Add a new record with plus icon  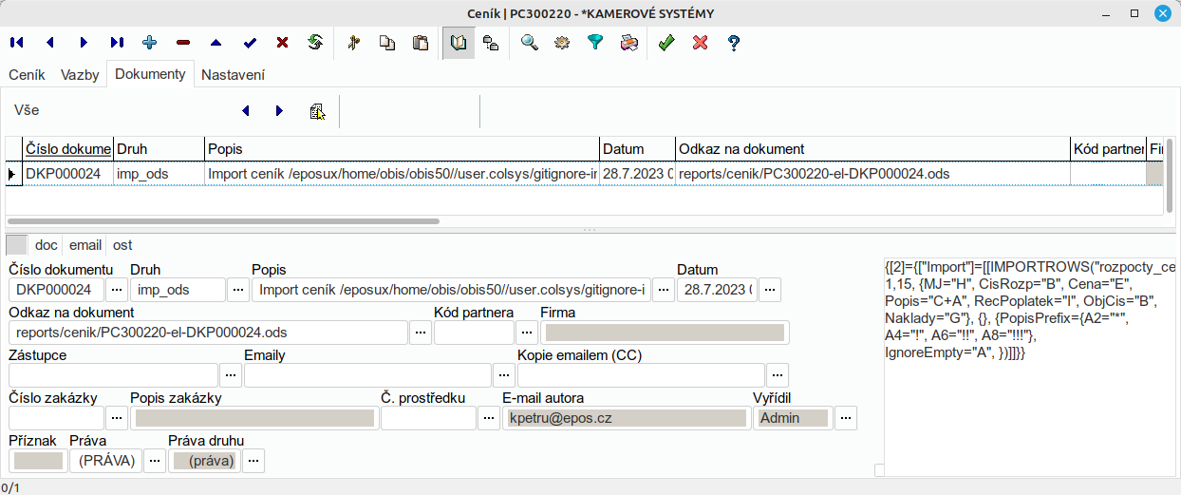tap(149, 43)
